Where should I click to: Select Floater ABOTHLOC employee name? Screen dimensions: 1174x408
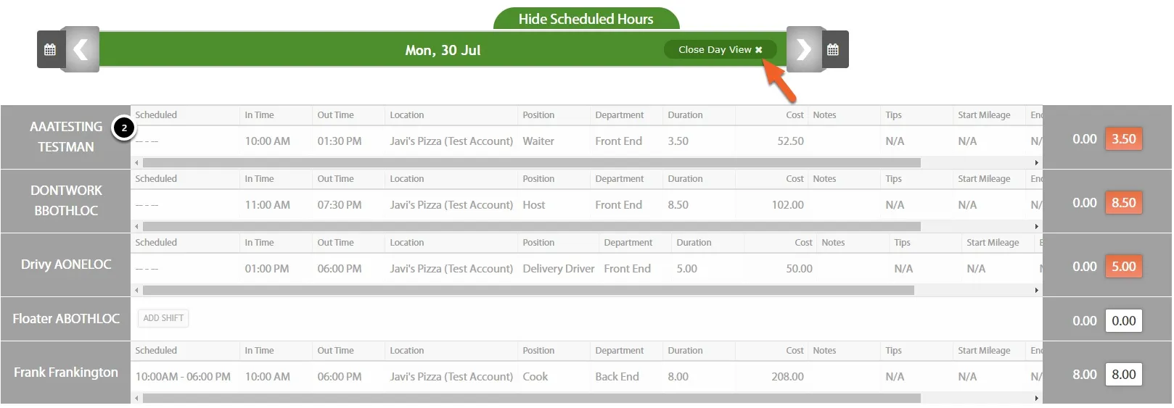point(66,318)
